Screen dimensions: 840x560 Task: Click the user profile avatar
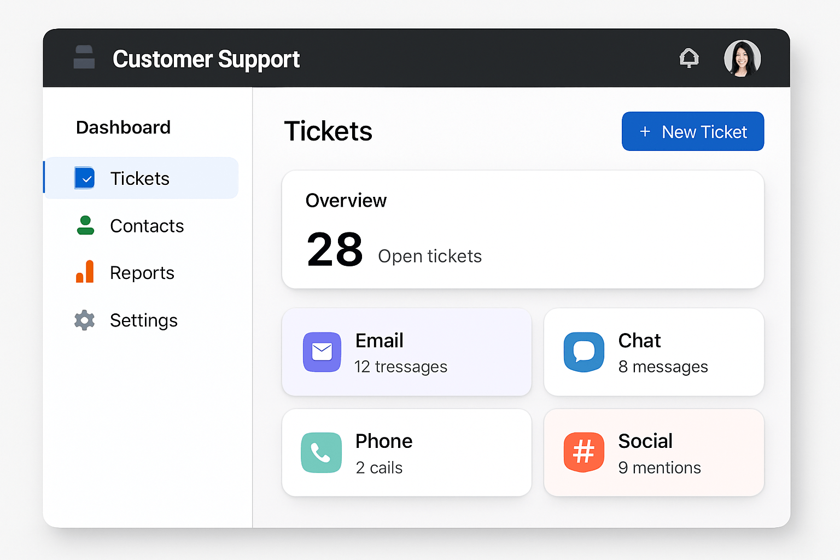click(x=742, y=59)
